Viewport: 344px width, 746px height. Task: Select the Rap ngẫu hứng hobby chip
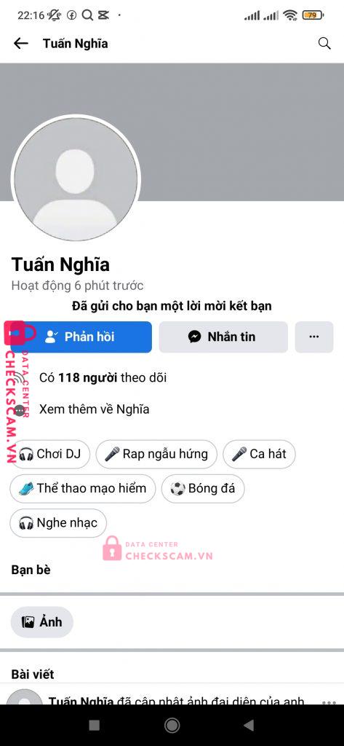pos(156,454)
